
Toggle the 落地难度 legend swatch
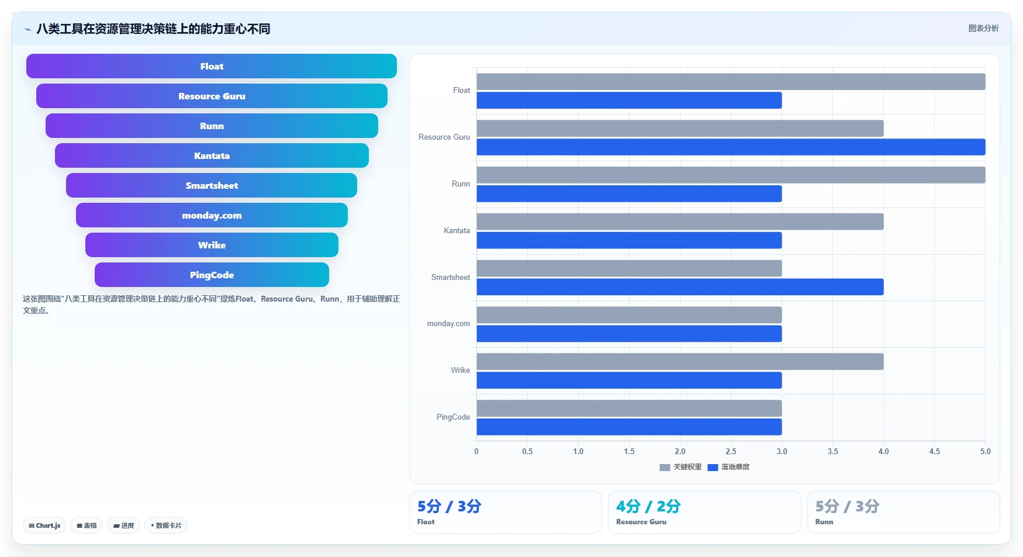pyautogui.click(x=713, y=468)
